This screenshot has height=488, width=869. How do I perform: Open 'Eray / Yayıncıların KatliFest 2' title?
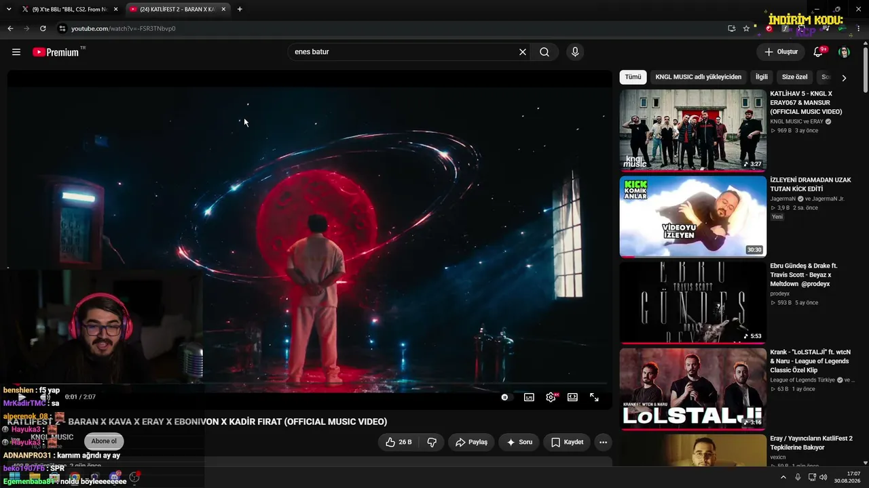click(x=811, y=443)
